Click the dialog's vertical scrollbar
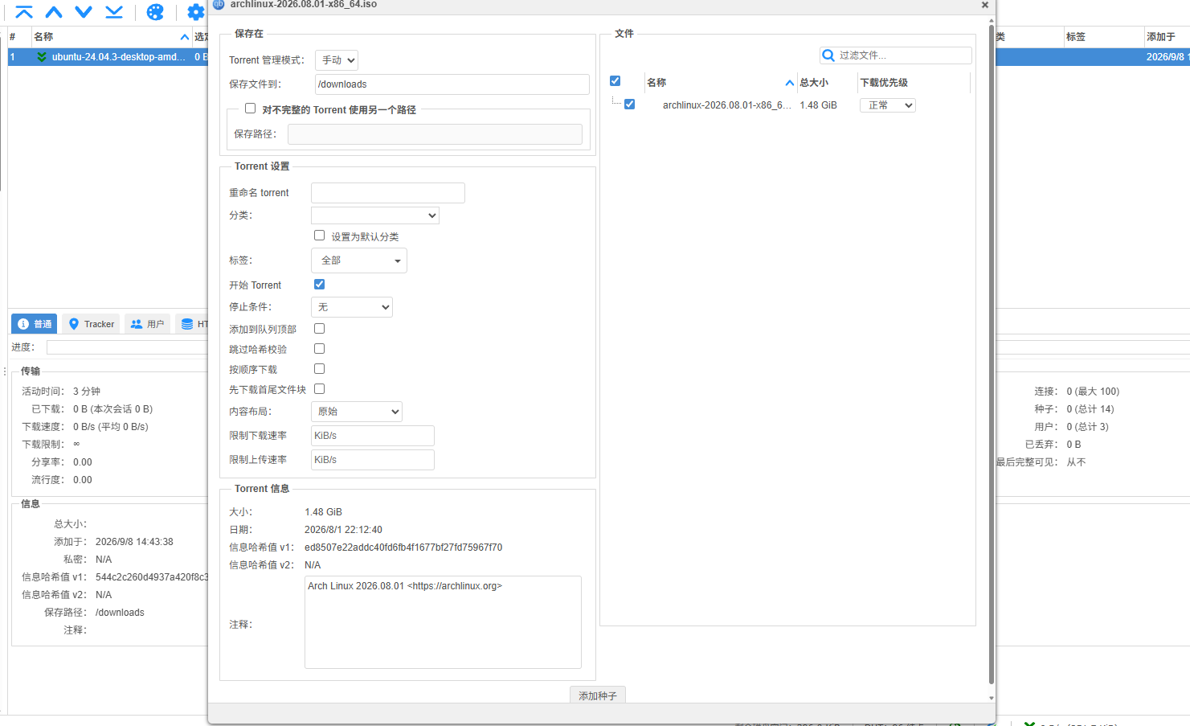The height and width of the screenshot is (726, 1190). click(x=992, y=354)
